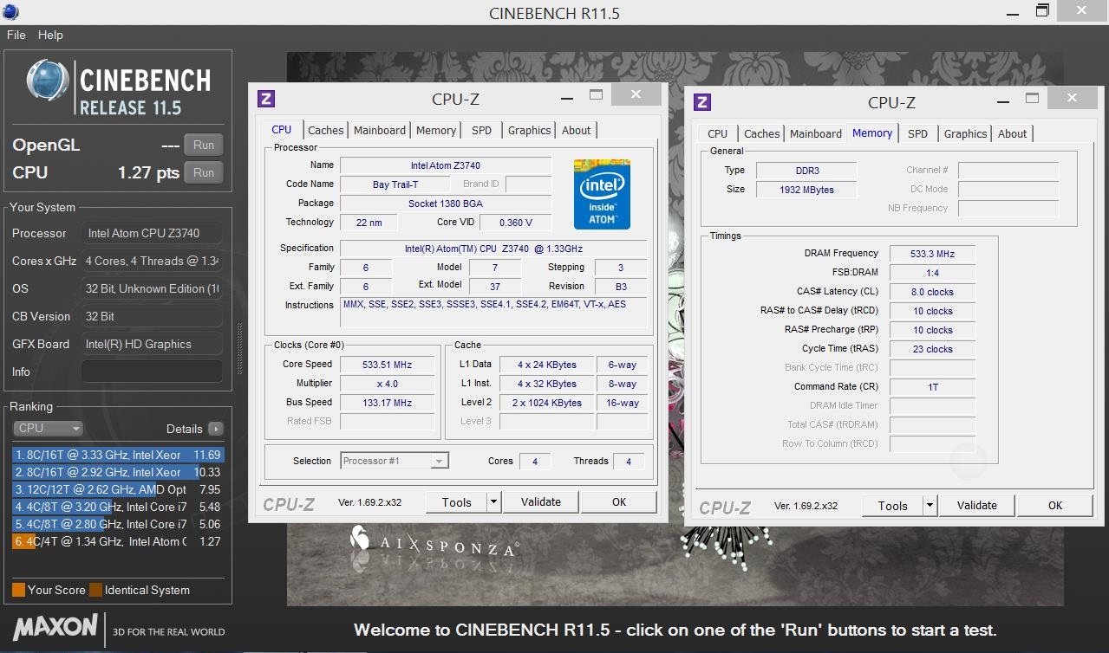Open the File menu
The width and height of the screenshot is (1109, 653).
pyautogui.click(x=16, y=35)
